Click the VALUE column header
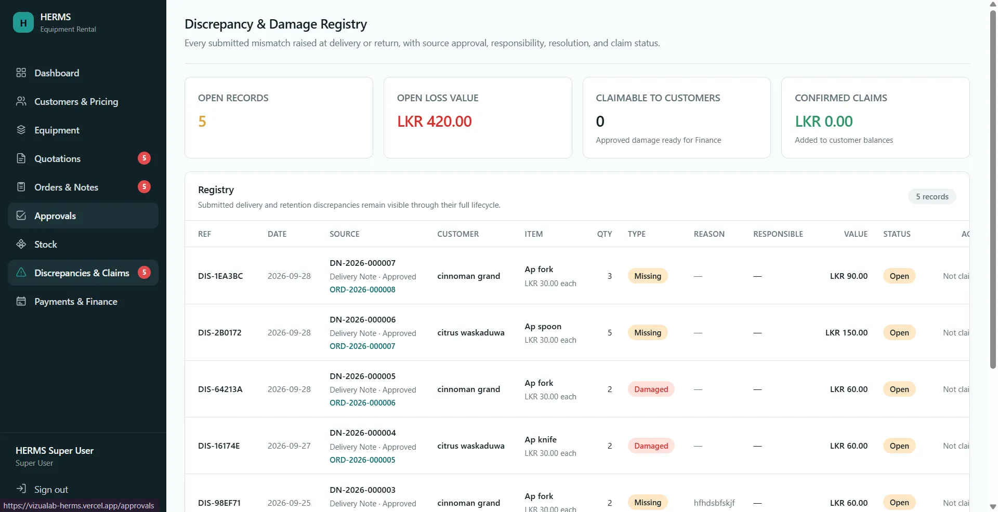Screen dimensions: 998x512 [x=856, y=234]
